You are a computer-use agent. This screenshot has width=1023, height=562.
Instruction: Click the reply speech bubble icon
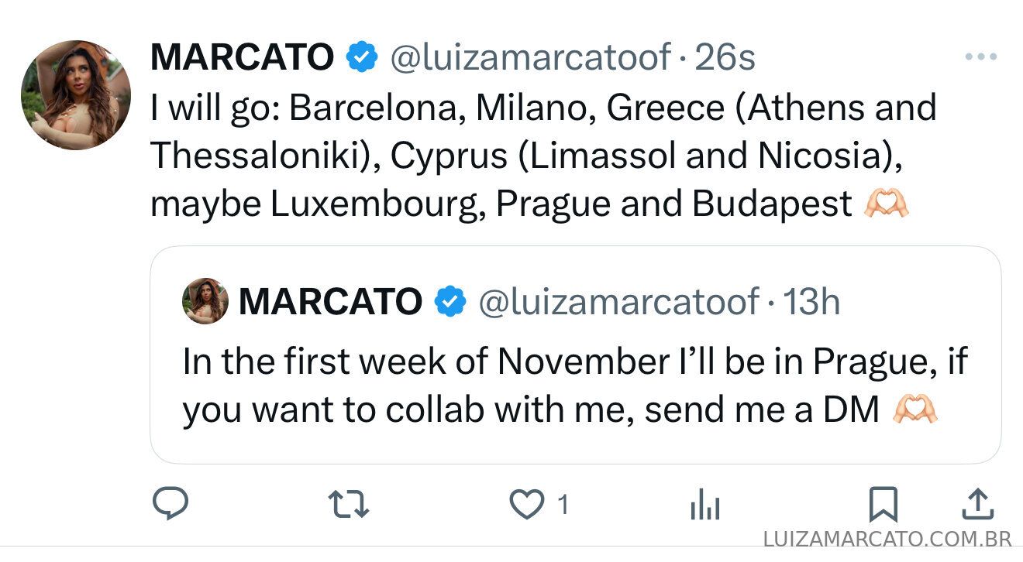169,505
